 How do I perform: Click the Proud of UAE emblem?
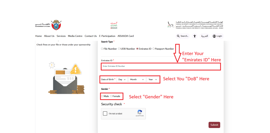coord(114,25)
